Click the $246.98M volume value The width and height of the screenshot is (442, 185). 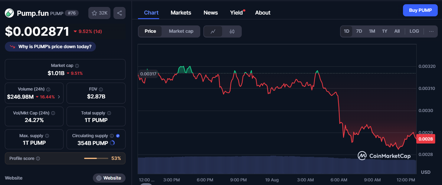tap(20, 97)
